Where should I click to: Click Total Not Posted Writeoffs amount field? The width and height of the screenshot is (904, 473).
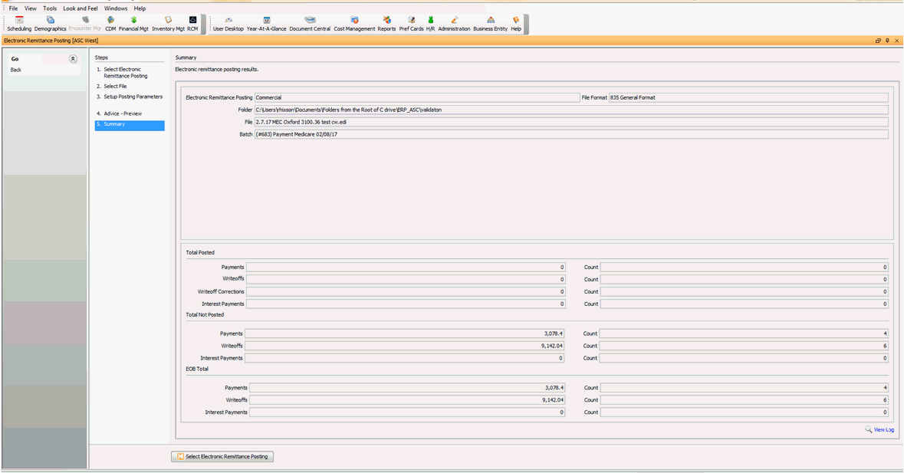click(406, 346)
